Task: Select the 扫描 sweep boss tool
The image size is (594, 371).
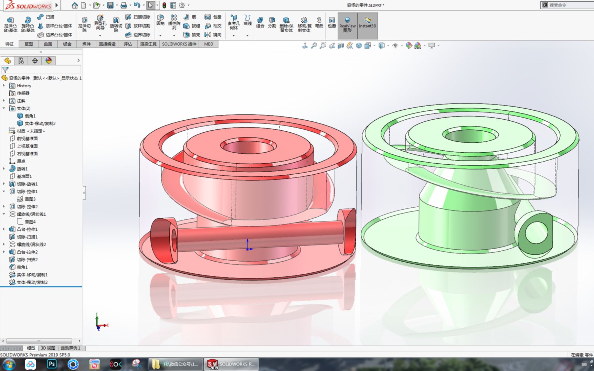Action: pyautogui.click(x=46, y=17)
